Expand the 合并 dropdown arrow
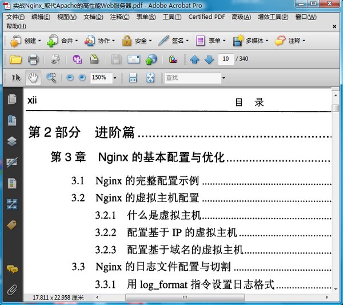This screenshot has width=343, height=305. click(x=77, y=41)
